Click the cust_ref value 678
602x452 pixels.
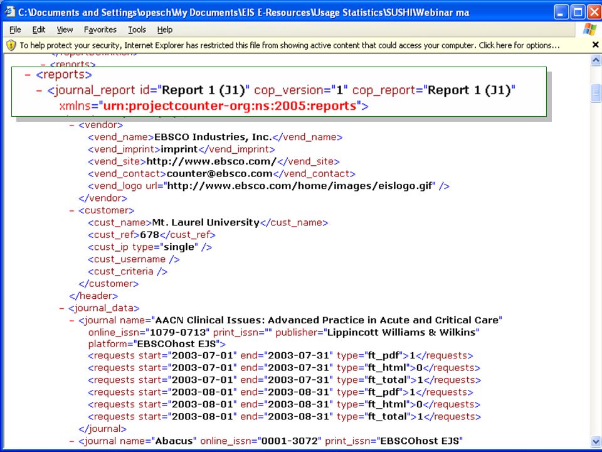[150, 235]
